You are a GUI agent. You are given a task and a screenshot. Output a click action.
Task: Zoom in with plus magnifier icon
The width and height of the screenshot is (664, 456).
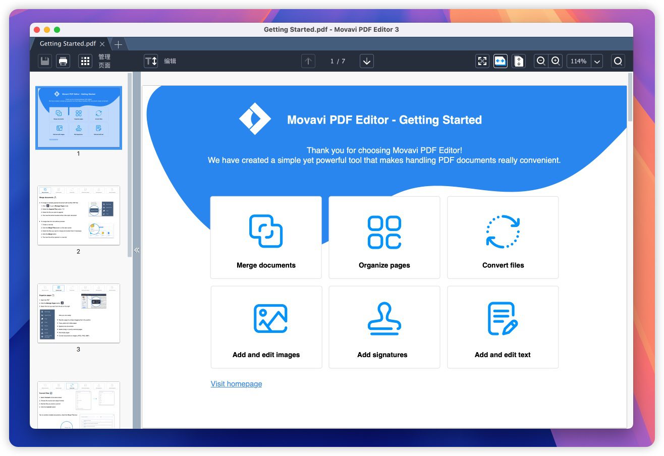[x=556, y=61]
